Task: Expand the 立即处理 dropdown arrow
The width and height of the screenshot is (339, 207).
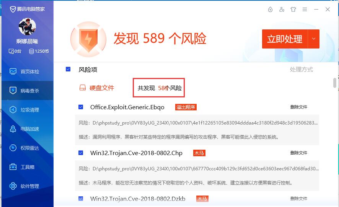Action: pyautogui.click(x=314, y=39)
